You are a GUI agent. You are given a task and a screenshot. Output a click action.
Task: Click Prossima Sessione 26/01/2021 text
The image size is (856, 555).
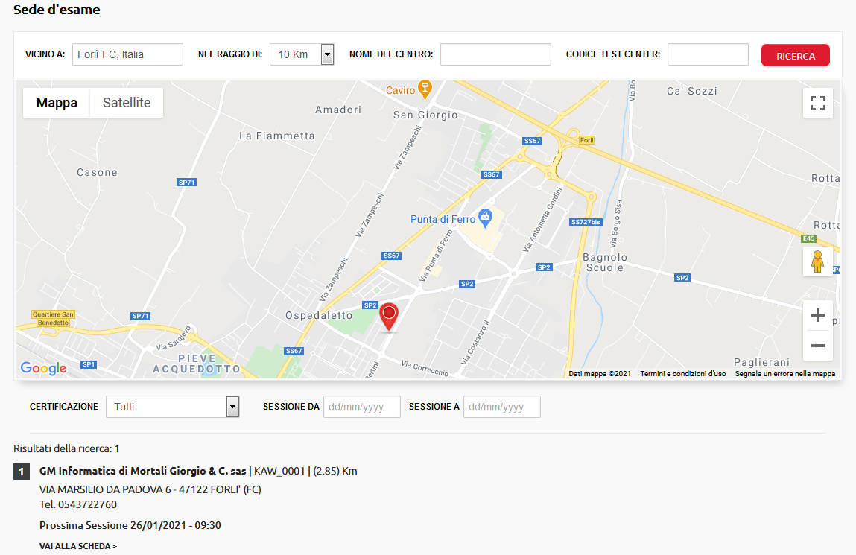point(130,525)
